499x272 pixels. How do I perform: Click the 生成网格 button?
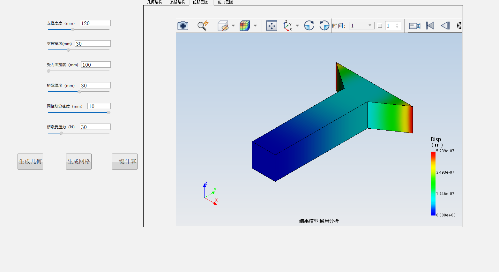click(79, 162)
